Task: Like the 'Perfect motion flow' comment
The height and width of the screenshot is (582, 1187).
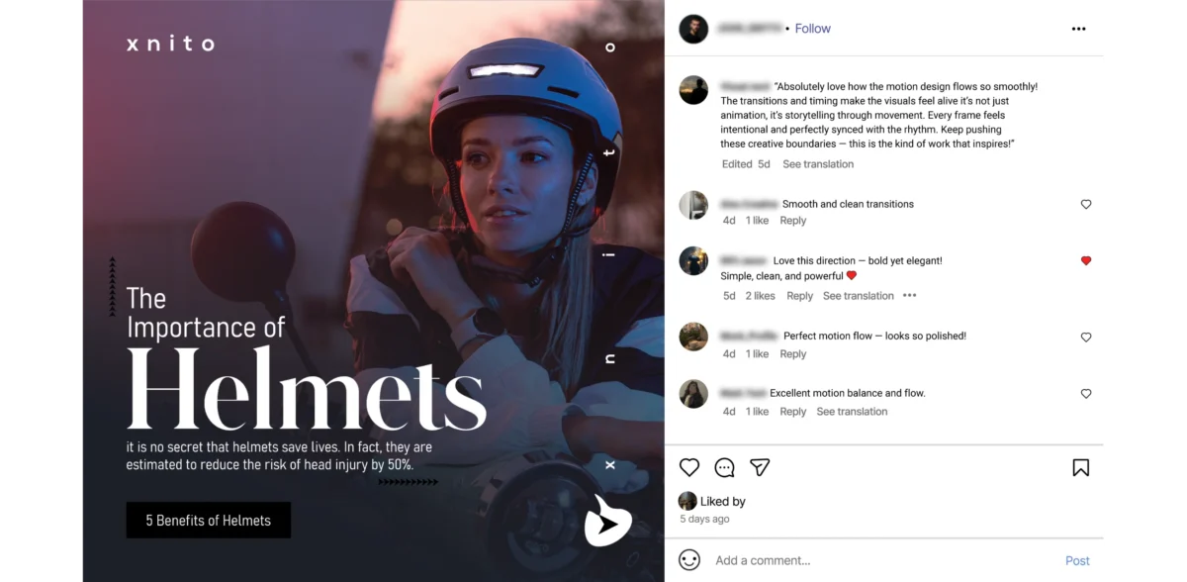Action: (x=1085, y=338)
